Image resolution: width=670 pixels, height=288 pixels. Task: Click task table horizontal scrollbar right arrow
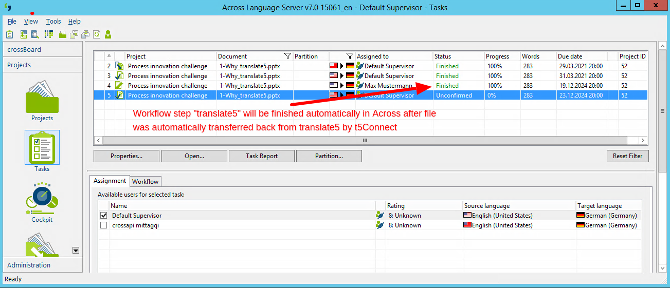tap(643, 140)
